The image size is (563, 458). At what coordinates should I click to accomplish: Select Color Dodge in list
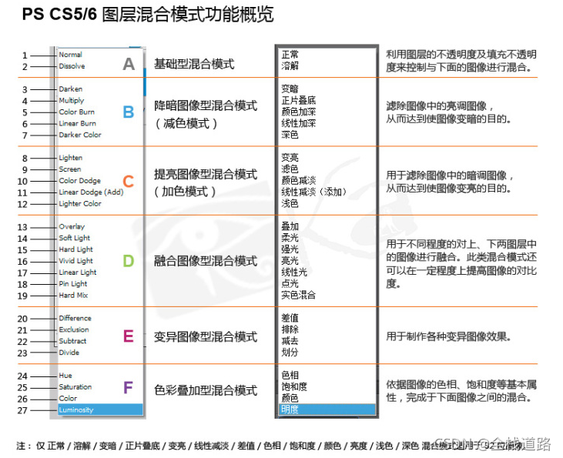pos(79,181)
